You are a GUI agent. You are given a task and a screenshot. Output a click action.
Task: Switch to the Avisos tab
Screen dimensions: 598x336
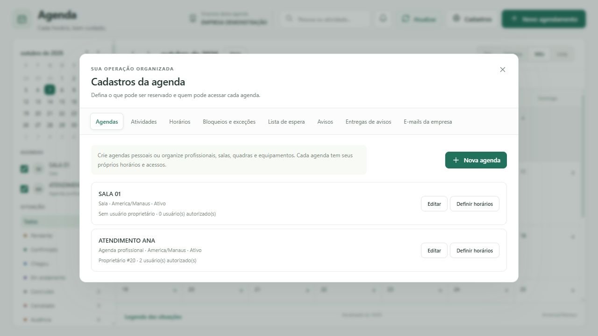pos(325,121)
